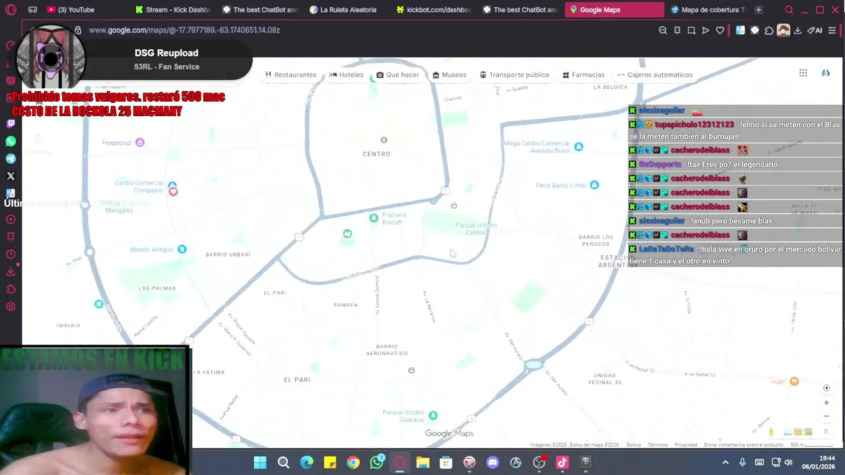Click the Parque Urbano Guaracal marker
The height and width of the screenshot is (475, 845).
click(x=433, y=415)
